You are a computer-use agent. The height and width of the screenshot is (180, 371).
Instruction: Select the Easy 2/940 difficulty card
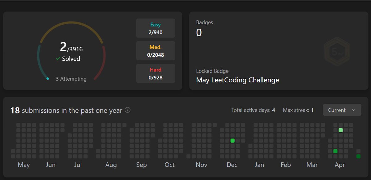point(156,28)
